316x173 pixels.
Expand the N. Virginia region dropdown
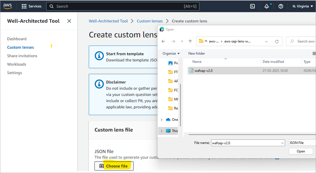(x=303, y=6)
